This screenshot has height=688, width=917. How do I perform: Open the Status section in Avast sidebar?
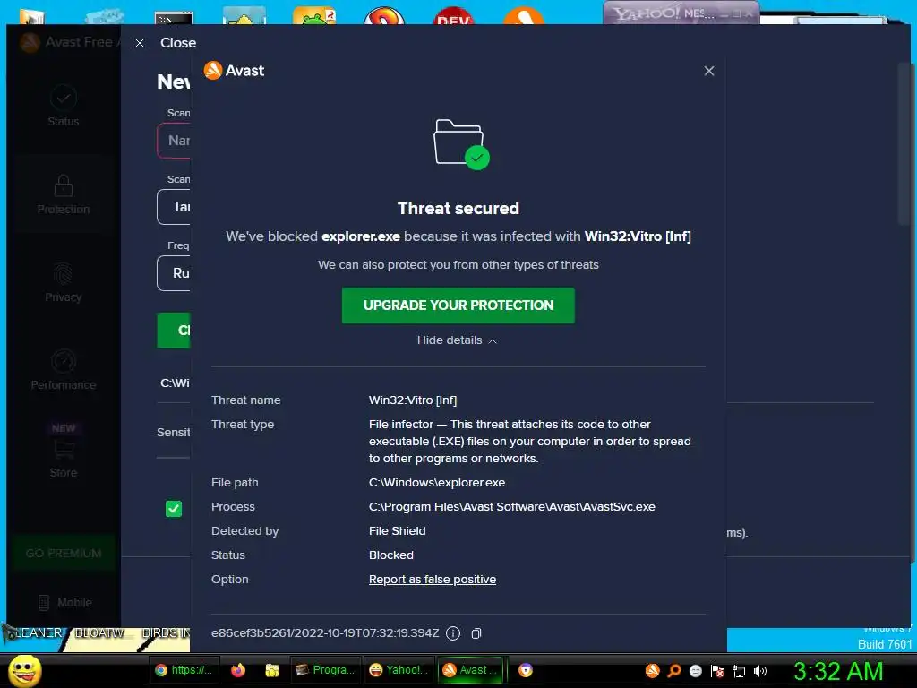64,107
